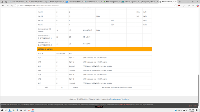Open the Tema Astra para WordPress link
Screen dimensions: 200x112
(x=119, y=99)
